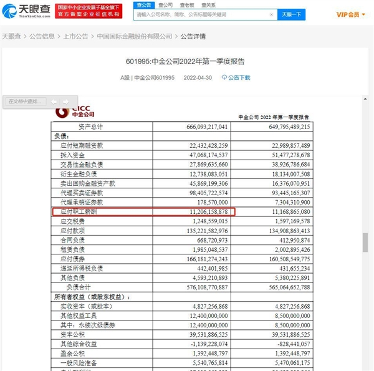This screenshot has height=371, width=374.
Task: Switch to 查公告 search tab
Action: (x=143, y=4)
